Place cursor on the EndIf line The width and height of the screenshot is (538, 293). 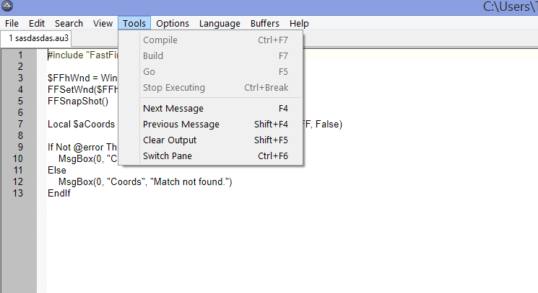pos(59,194)
